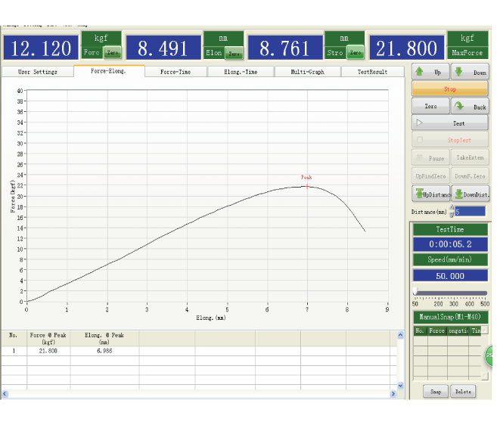Click the DownDist. button
The width and height of the screenshot is (497, 425).
[471, 194]
